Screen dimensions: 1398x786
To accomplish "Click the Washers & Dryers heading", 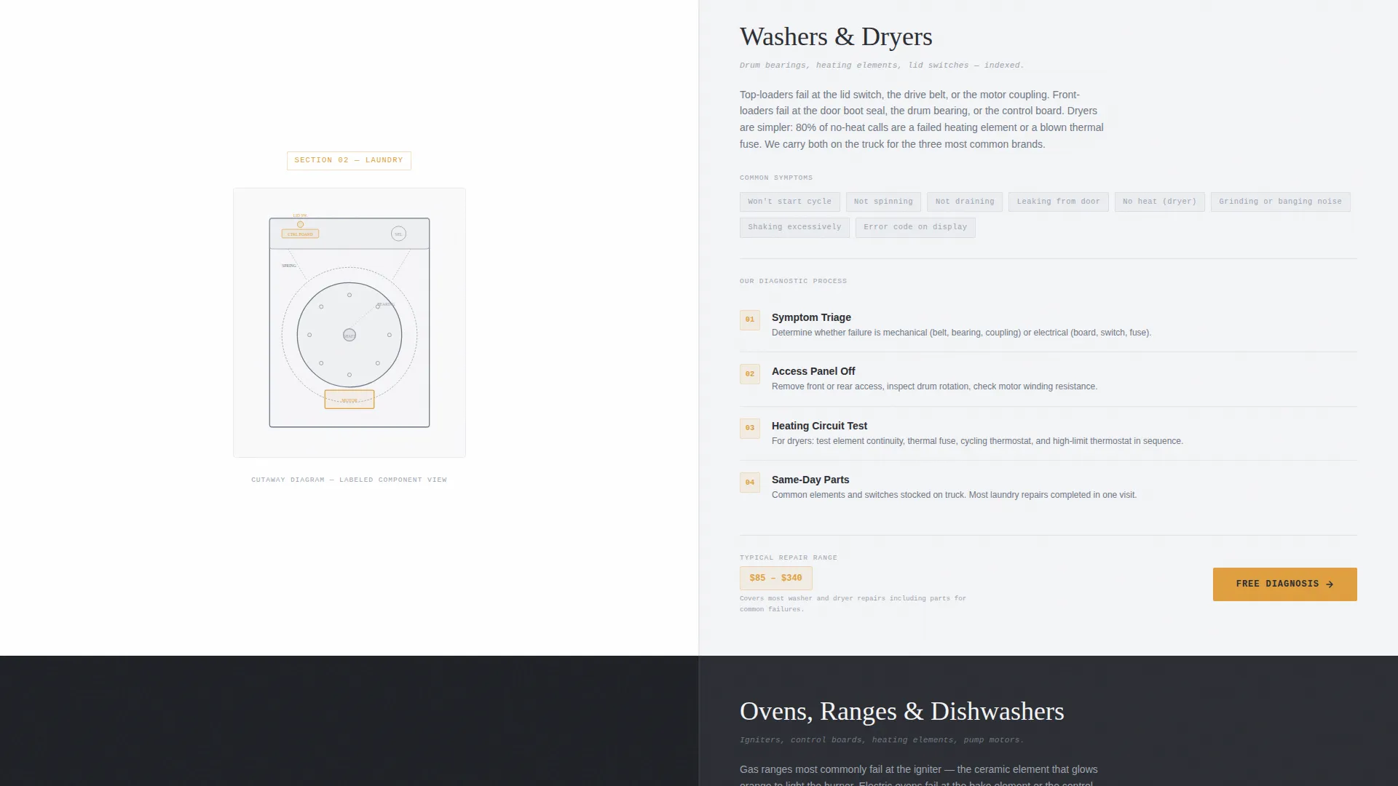I will (x=836, y=36).
